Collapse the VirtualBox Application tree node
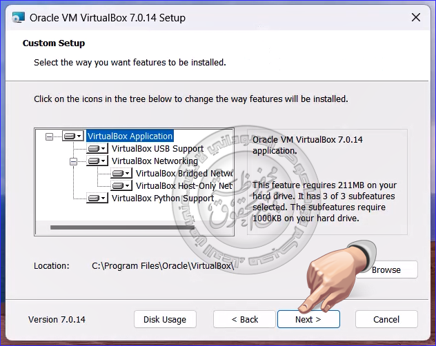The height and width of the screenshot is (346, 436). pos(49,136)
